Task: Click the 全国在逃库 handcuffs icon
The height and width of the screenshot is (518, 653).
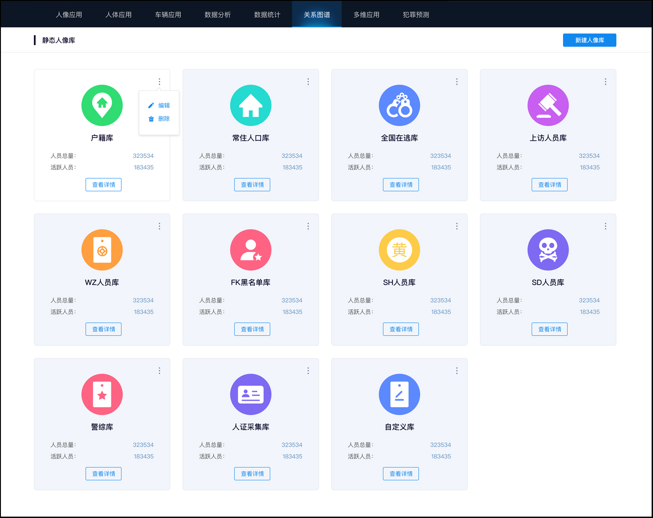Action: click(399, 105)
